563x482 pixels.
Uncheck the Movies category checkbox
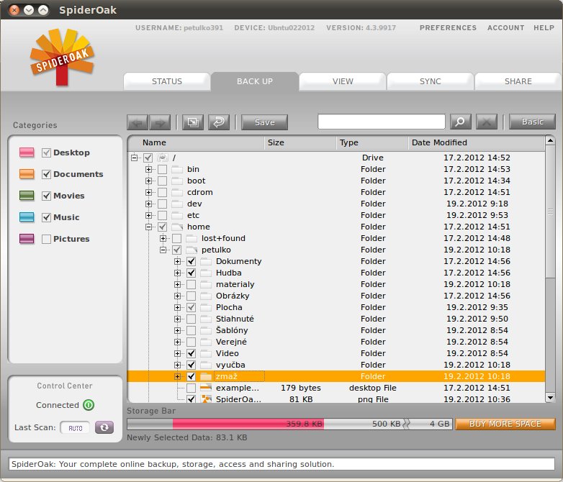pyautogui.click(x=46, y=196)
